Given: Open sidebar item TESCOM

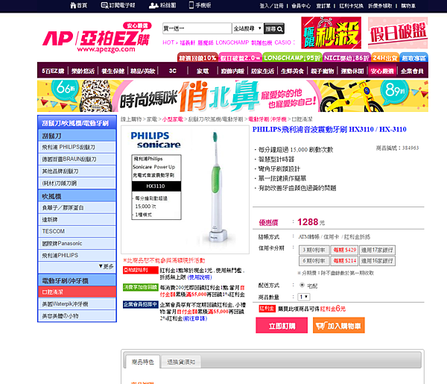Looking at the screenshot, I should coord(77,231).
